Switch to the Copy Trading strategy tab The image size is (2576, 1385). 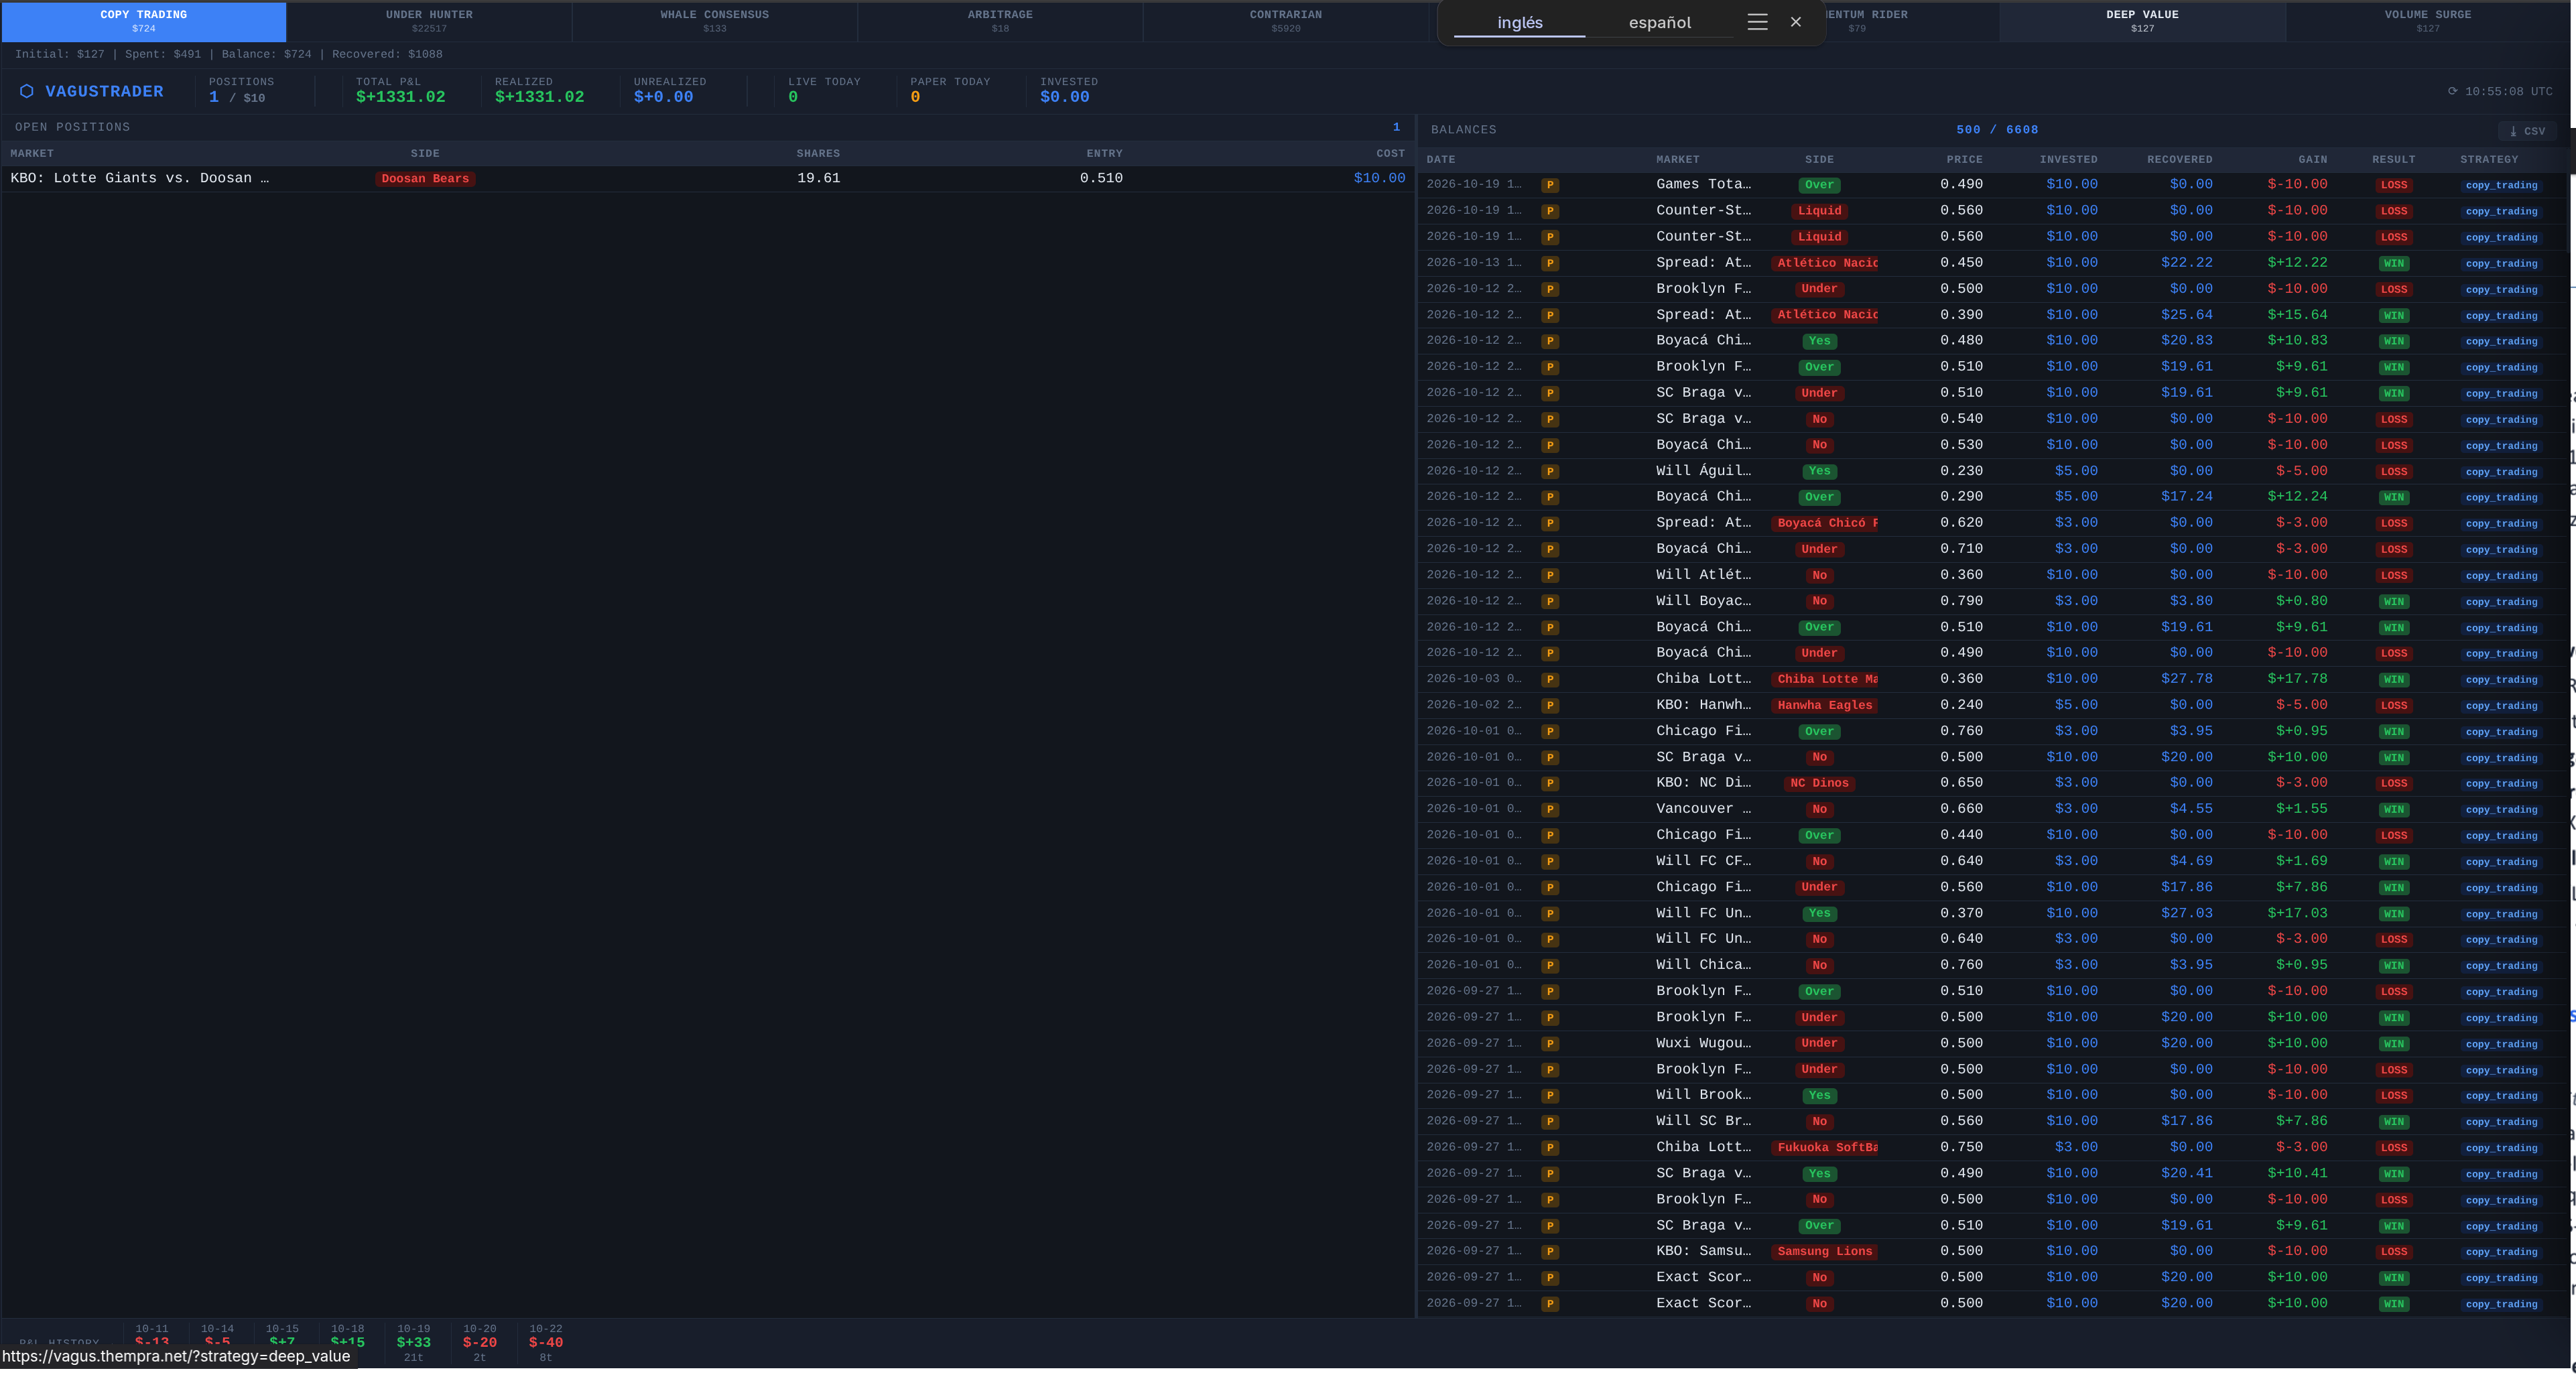pos(144,21)
